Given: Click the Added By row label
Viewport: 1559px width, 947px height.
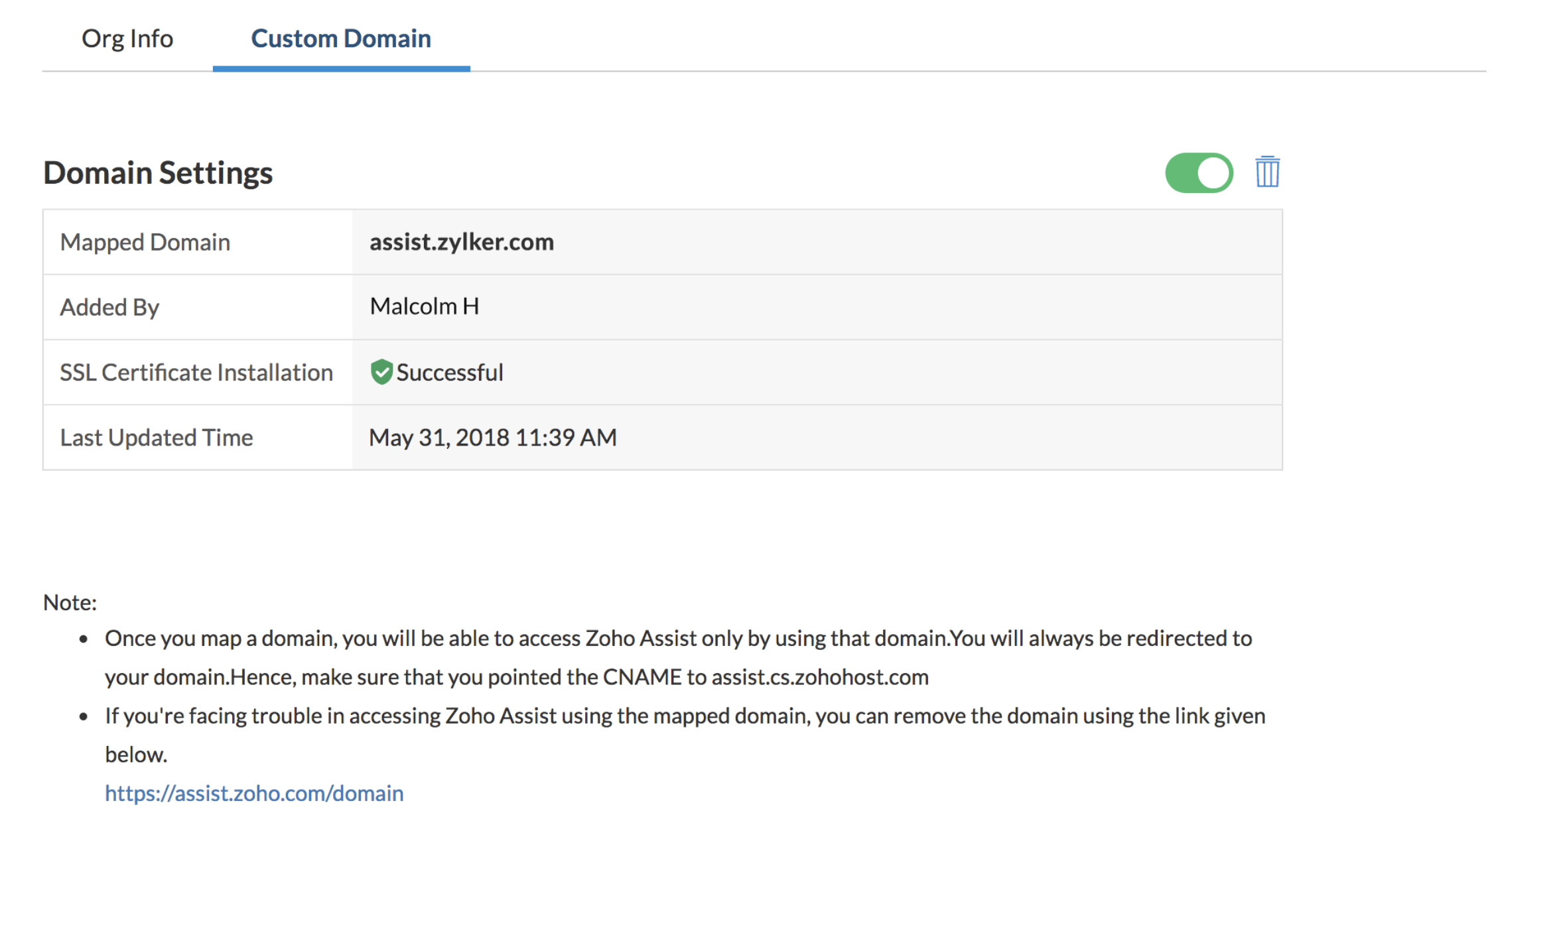Looking at the screenshot, I should [x=109, y=307].
